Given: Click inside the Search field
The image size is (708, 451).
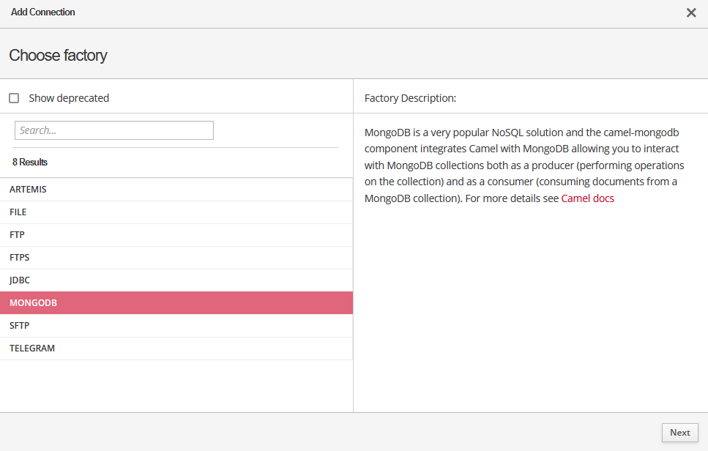Looking at the screenshot, I should pos(113,130).
